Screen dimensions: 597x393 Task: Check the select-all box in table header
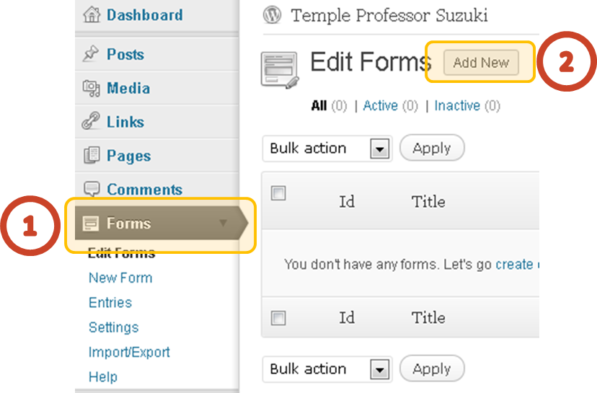pyautogui.click(x=278, y=193)
